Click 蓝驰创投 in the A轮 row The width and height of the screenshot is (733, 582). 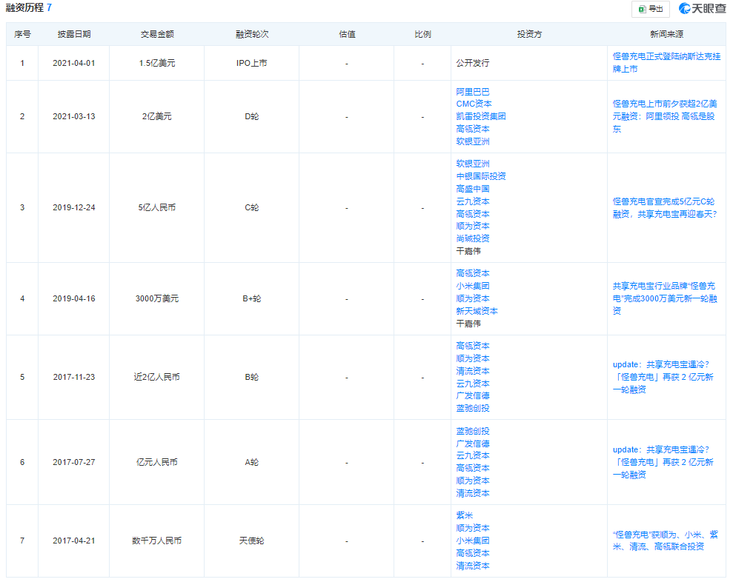pyautogui.click(x=473, y=431)
